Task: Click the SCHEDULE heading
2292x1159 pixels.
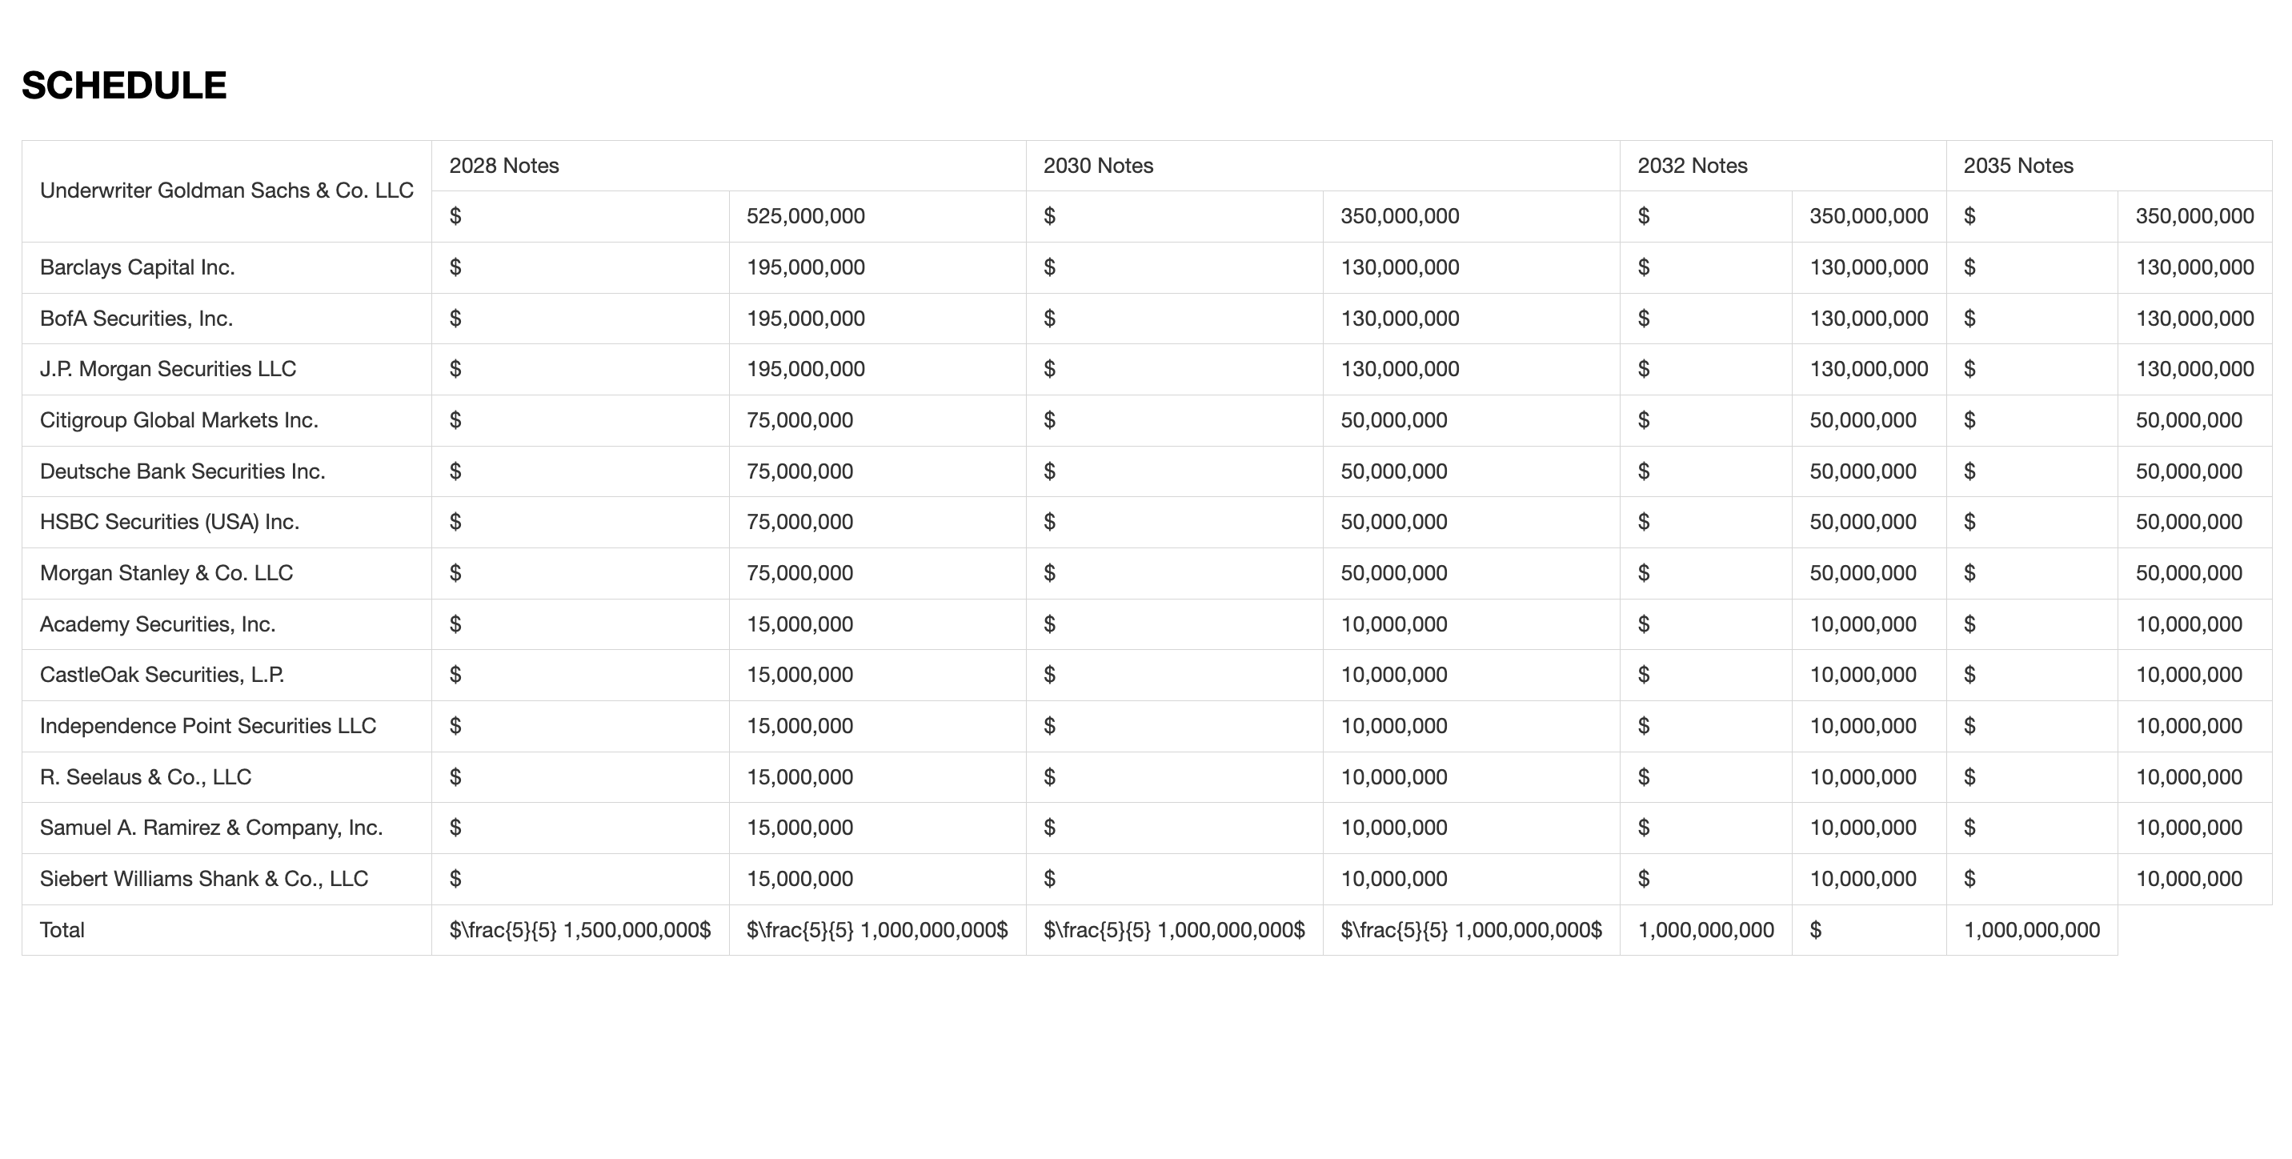Action: tap(124, 86)
